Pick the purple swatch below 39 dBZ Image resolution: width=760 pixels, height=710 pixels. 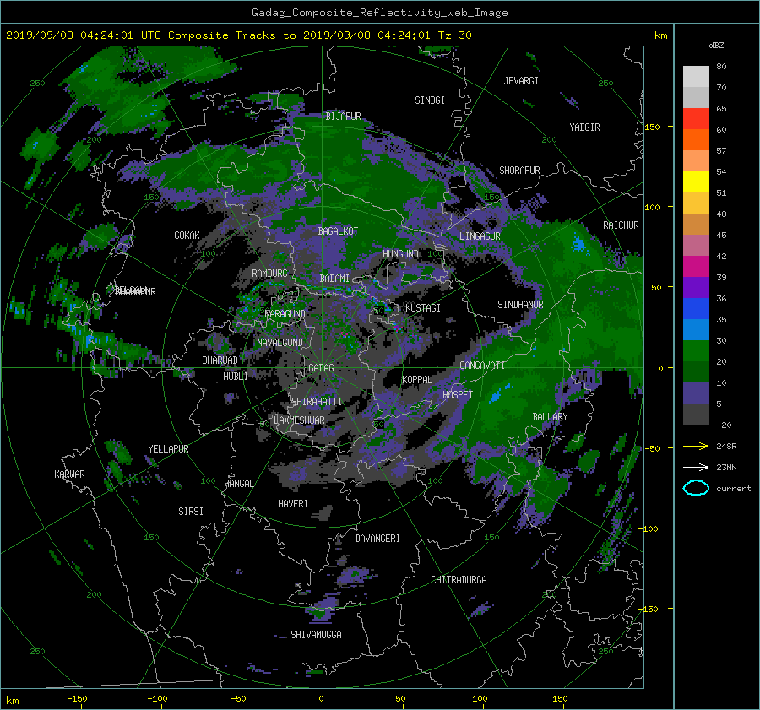(x=696, y=287)
